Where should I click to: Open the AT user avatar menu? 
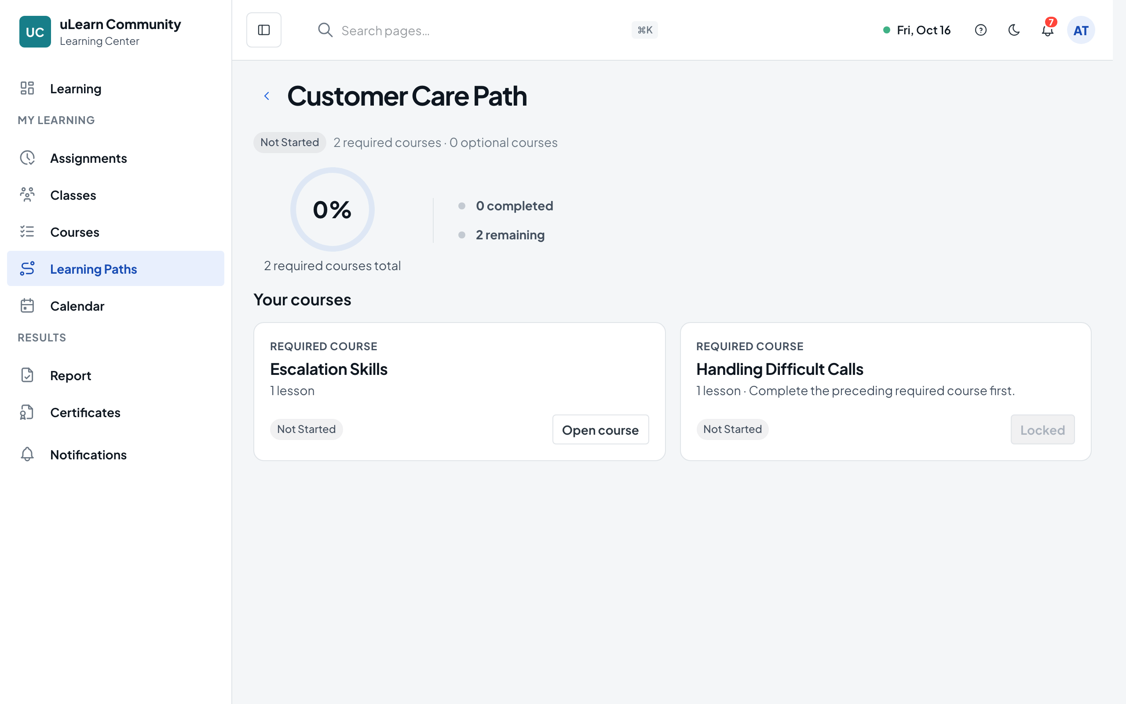click(x=1080, y=30)
